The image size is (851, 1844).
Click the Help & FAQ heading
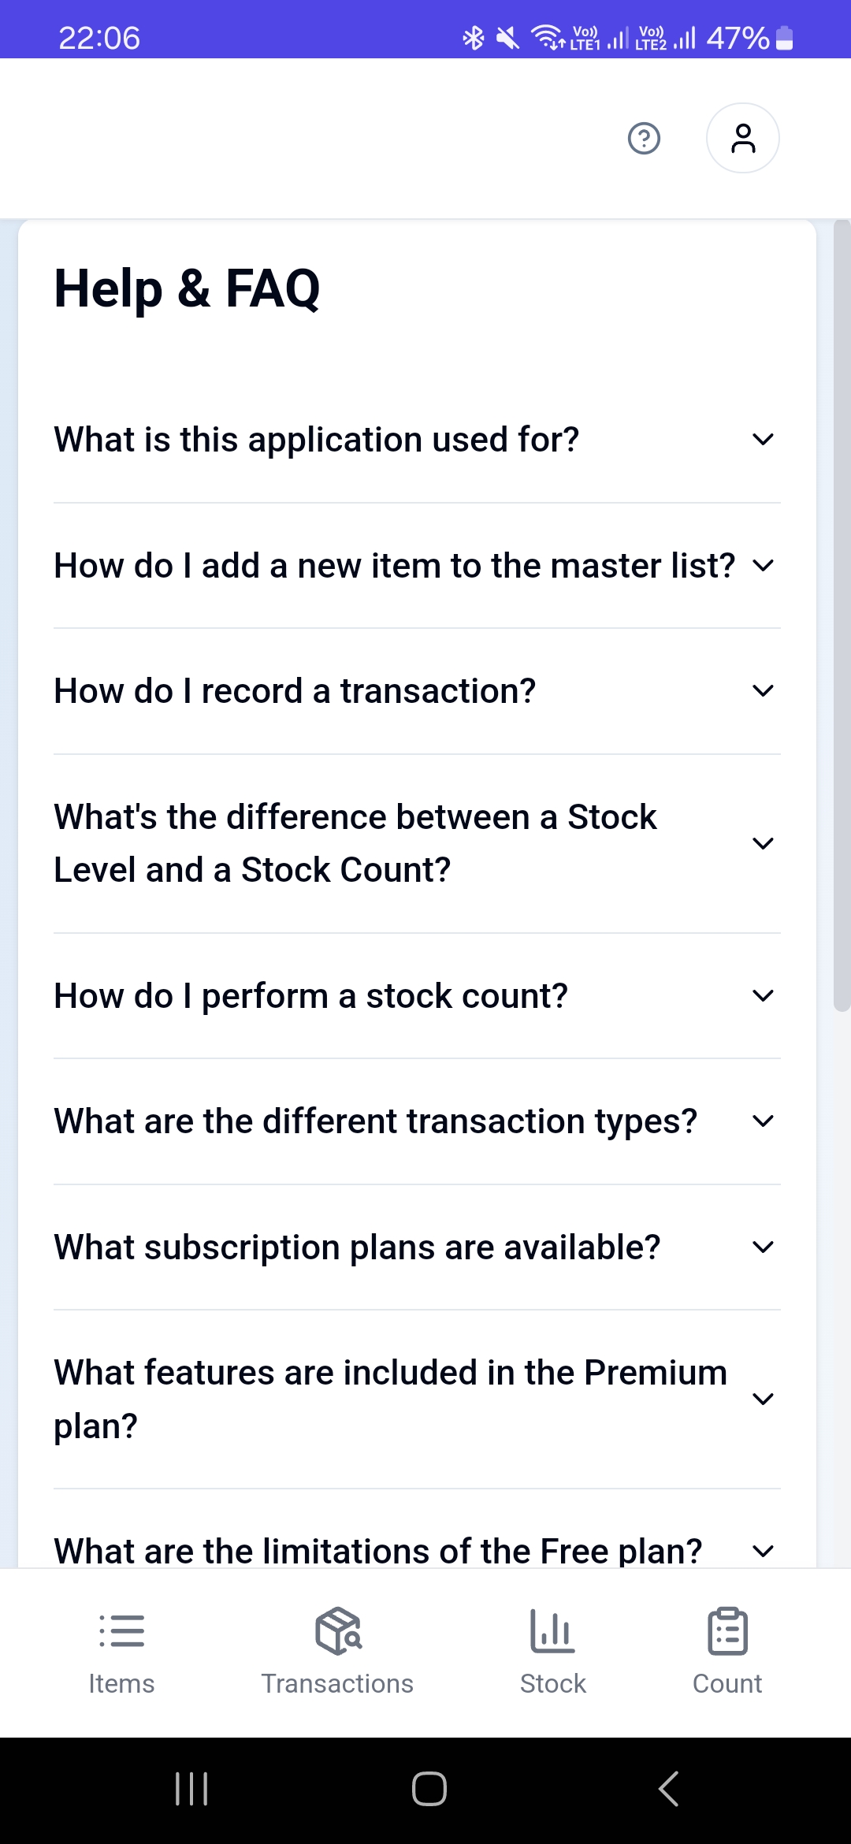pyautogui.click(x=187, y=288)
